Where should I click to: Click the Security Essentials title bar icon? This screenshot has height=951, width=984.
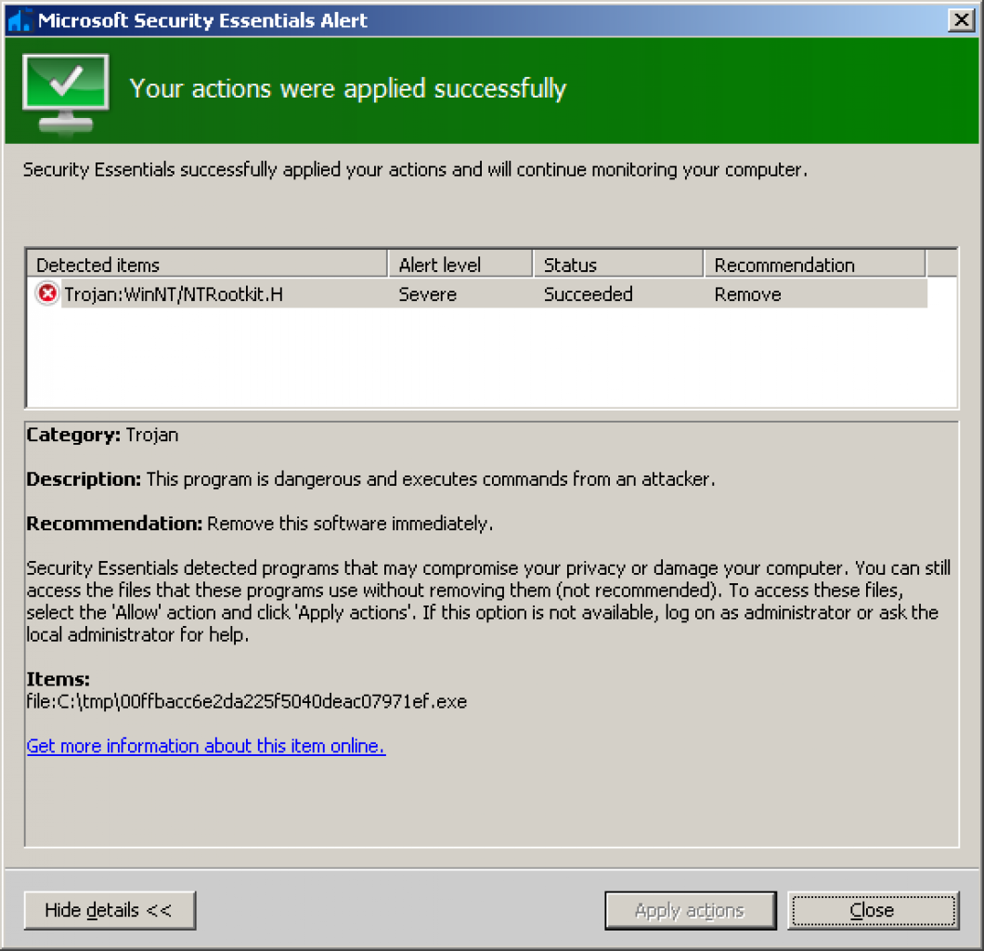(x=19, y=20)
